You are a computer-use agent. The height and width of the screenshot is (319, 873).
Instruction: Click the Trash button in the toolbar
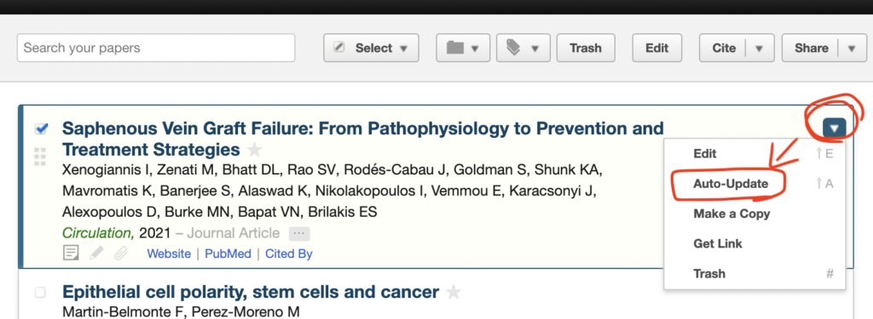585,48
